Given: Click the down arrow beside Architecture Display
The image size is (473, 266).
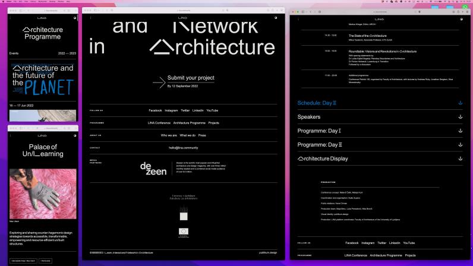Looking at the screenshot, I should pos(461,159).
